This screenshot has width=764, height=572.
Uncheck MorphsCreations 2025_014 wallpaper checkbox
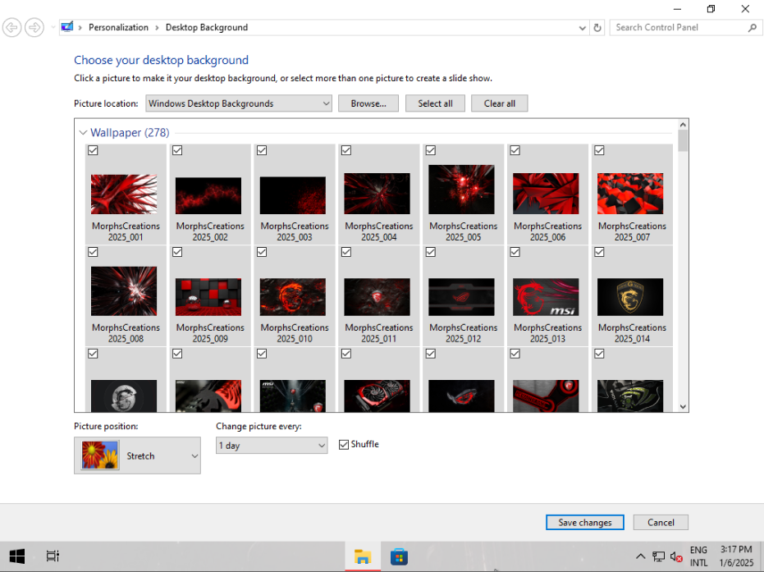[x=599, y=252]
